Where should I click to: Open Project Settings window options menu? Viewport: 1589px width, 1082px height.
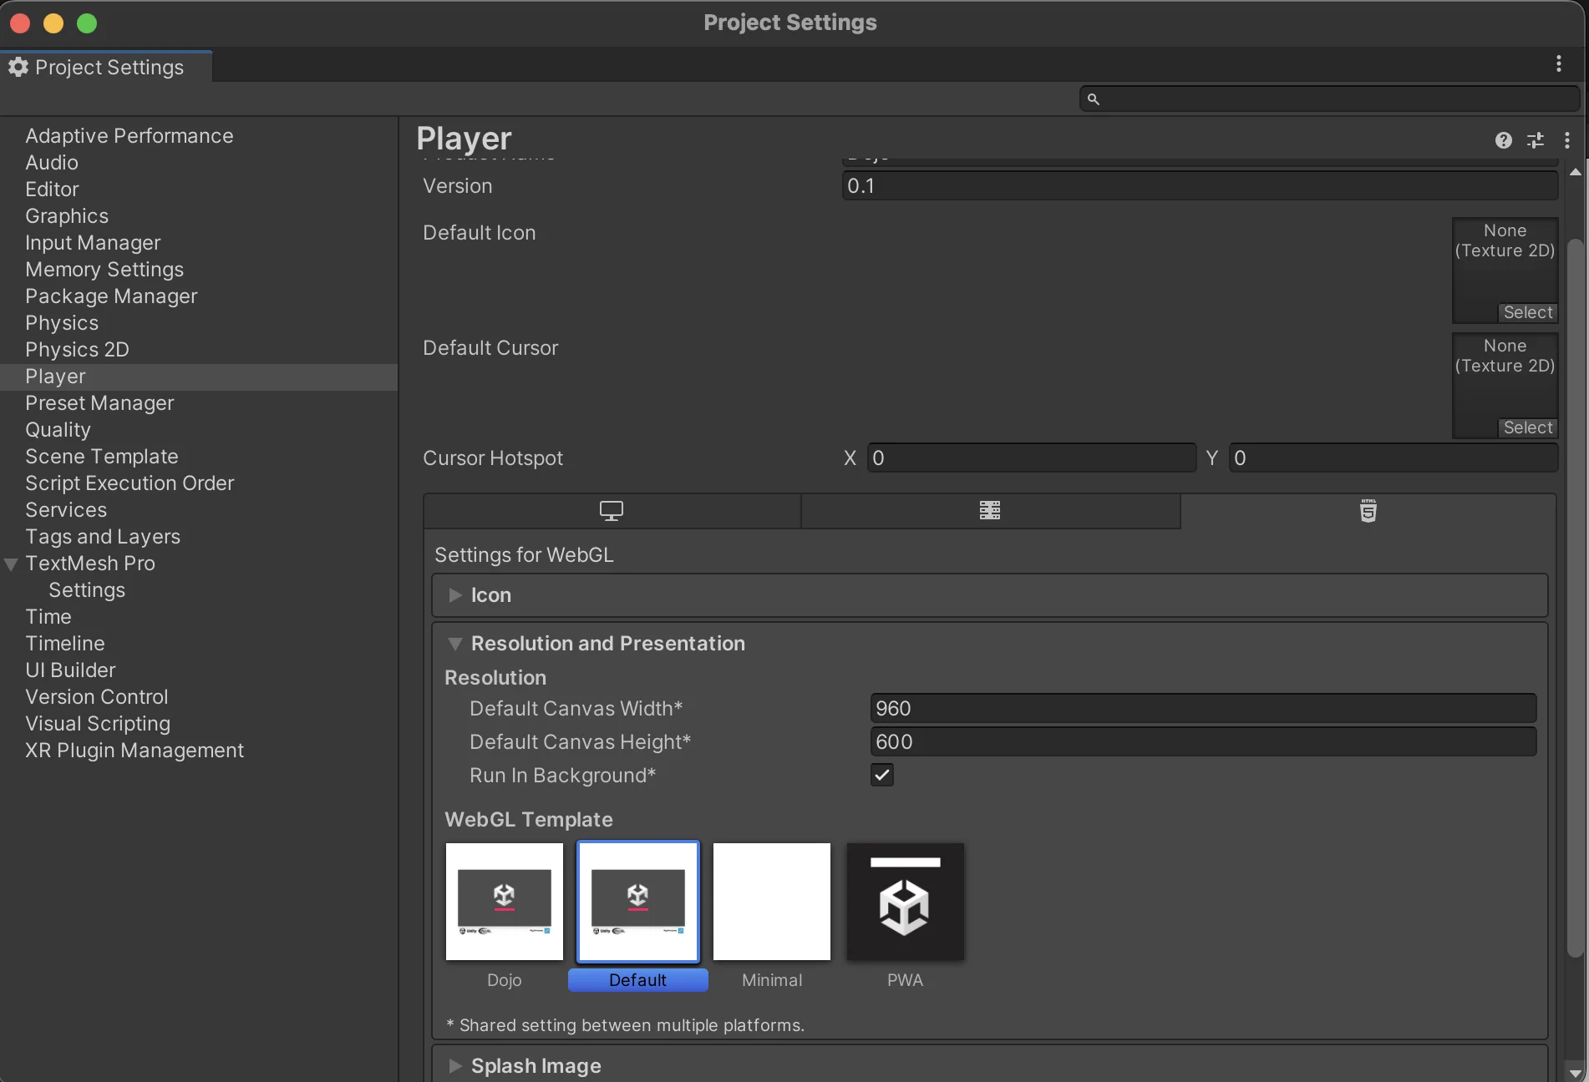pos(1559,64)
